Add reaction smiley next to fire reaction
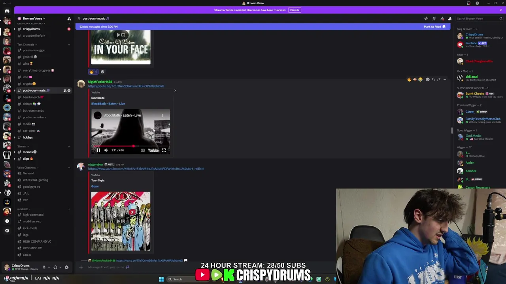506x284 pixels. click(x=102, y=72)
